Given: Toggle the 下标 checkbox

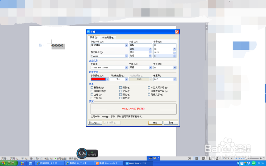Looking at the screenshot, I should point(92,98).
